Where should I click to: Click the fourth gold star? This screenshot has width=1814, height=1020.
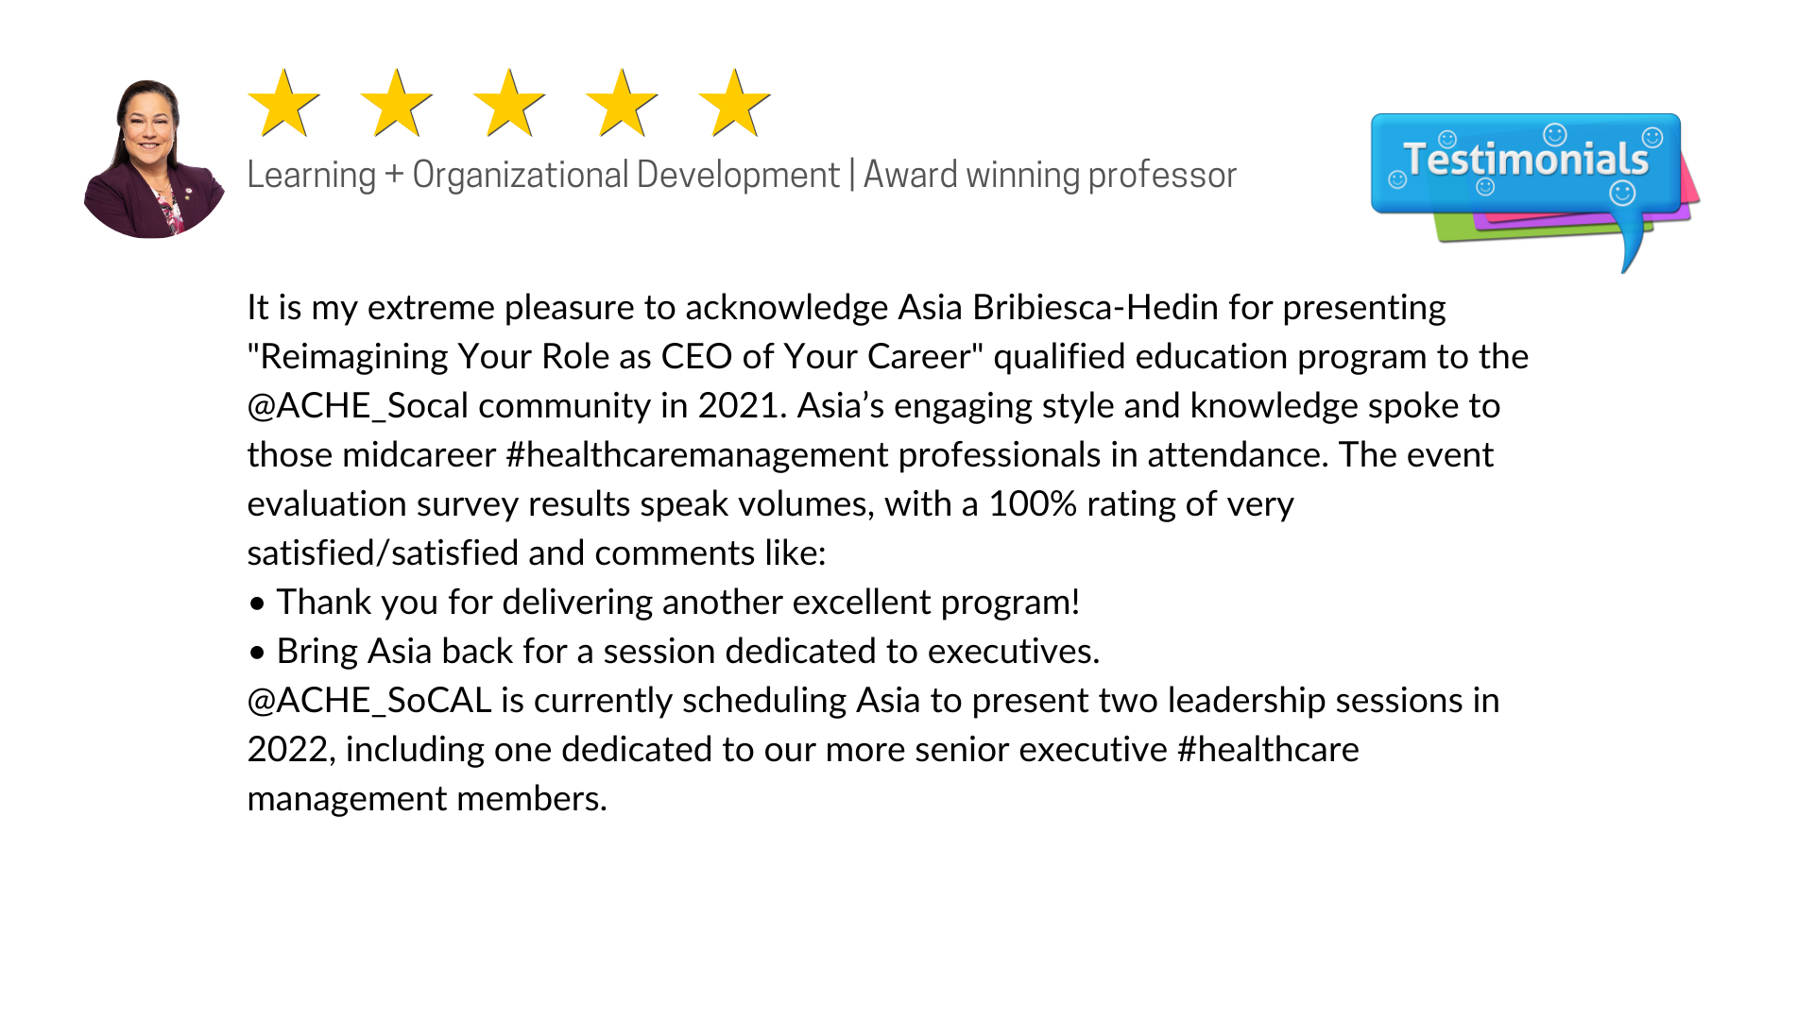click(x=622, y=103)
